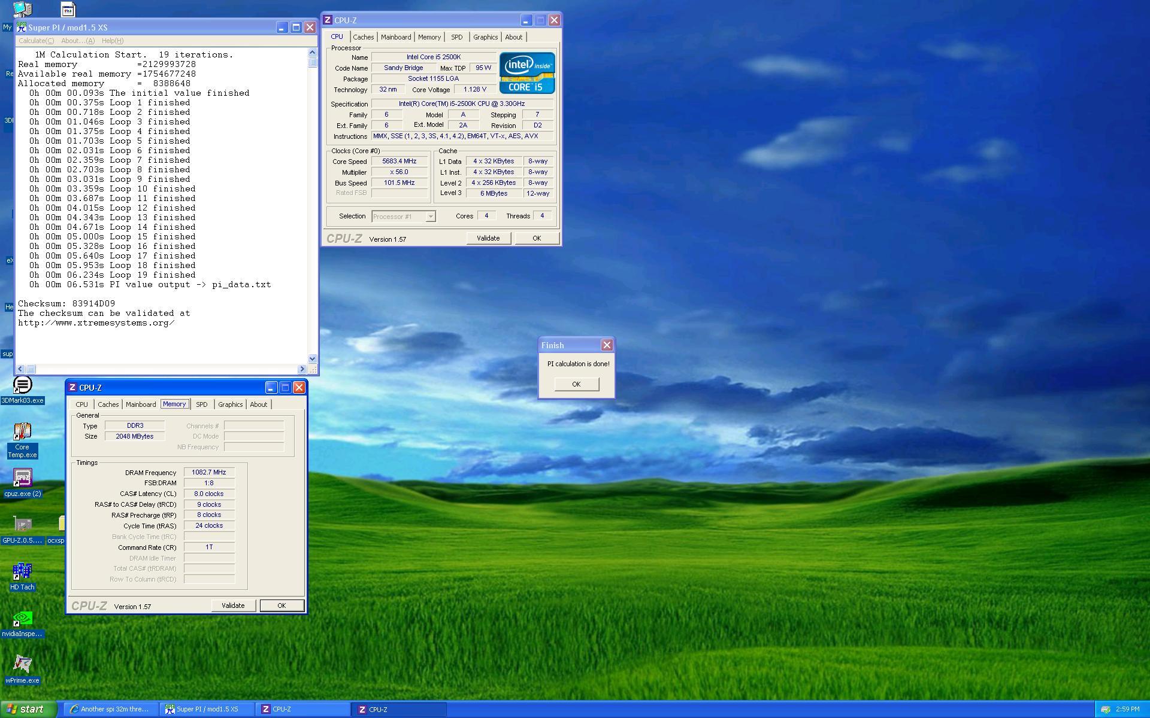Click the Checksum: 83914D09 line
This screenshot has width=1150, height=718.
pyautogui.click(x=66, y=304)
